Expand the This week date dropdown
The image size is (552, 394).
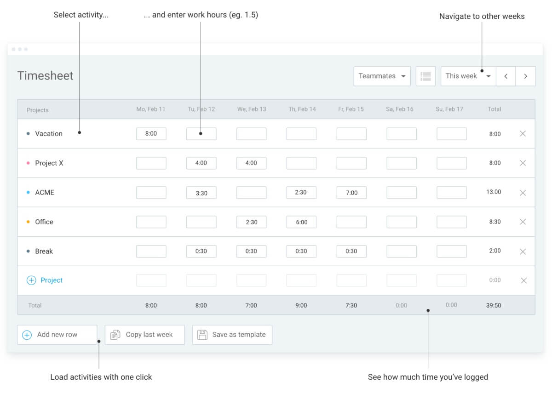tap(468, 76)
